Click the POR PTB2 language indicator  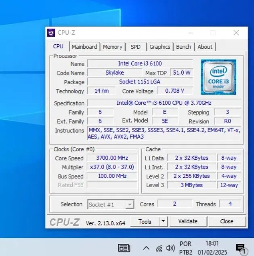[x=186, y=248]
